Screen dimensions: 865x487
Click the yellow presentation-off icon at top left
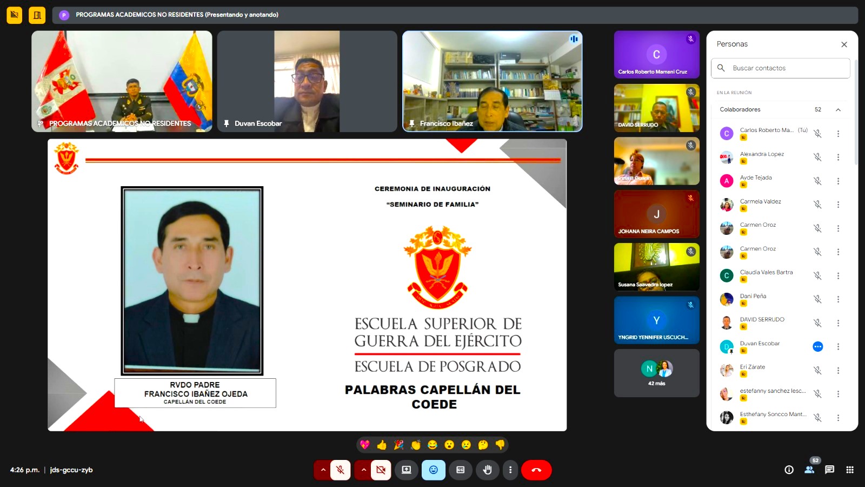click(15, 15)
